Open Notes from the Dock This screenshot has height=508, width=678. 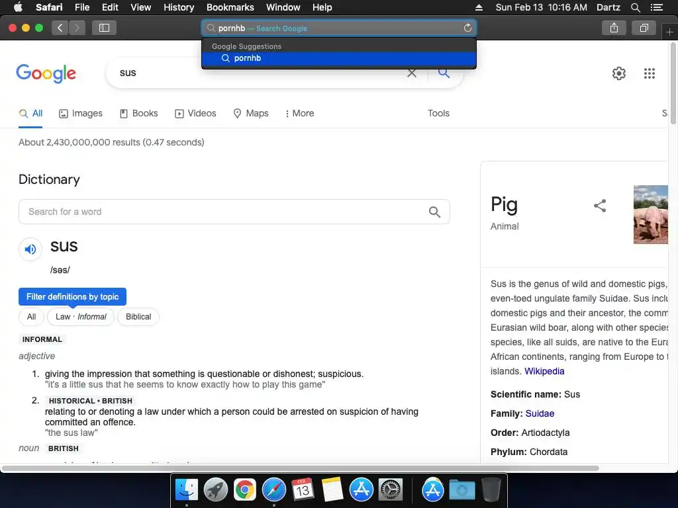(332, 490)
